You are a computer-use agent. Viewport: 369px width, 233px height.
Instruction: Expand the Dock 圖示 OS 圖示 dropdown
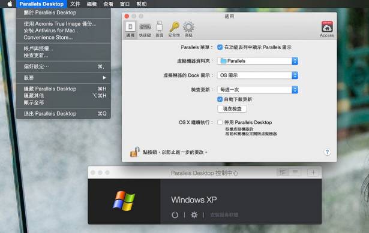click(x=257, y=75)
